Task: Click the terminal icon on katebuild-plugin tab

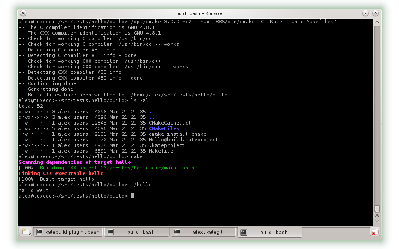Action: (39, 232)
